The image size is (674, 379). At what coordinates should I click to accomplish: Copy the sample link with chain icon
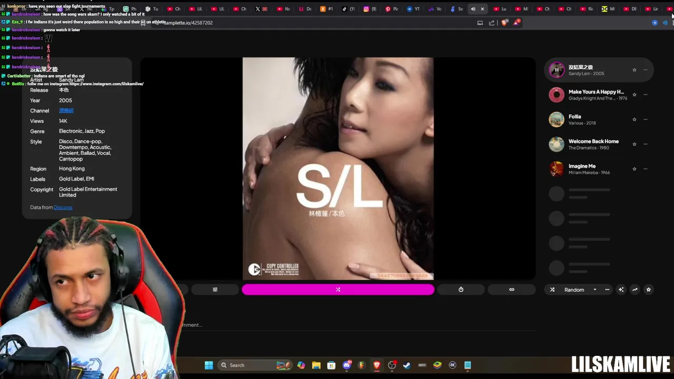click(x=511, y=290)
